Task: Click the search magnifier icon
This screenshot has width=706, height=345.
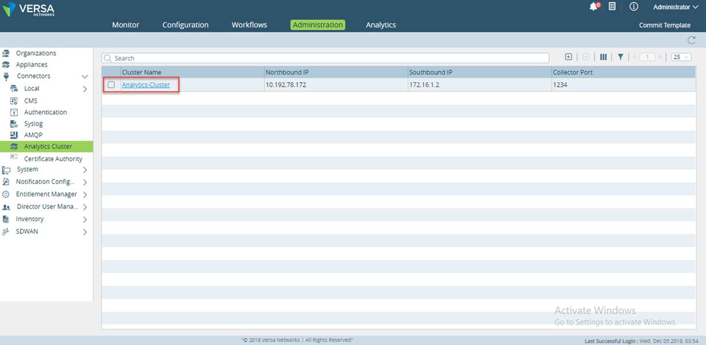Action: [108, 58]
